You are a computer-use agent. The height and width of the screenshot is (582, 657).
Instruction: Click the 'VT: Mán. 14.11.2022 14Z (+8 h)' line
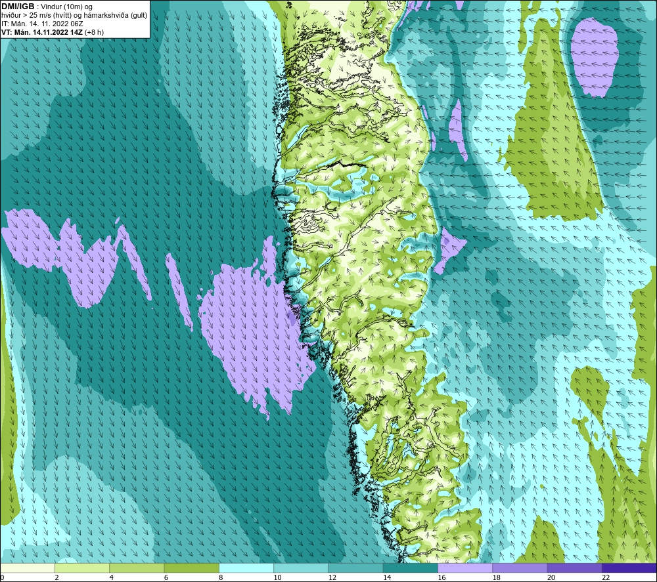pyautogui.click(x=53, y=31)
